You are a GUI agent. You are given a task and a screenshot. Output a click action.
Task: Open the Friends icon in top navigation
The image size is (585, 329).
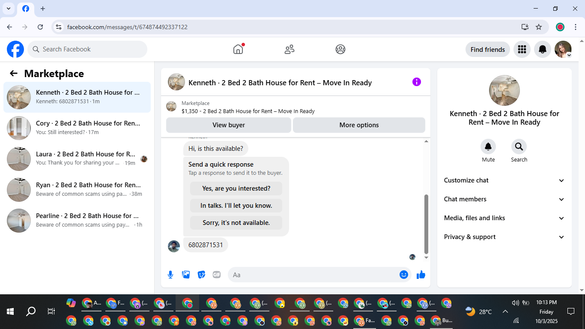click(290, 49)
